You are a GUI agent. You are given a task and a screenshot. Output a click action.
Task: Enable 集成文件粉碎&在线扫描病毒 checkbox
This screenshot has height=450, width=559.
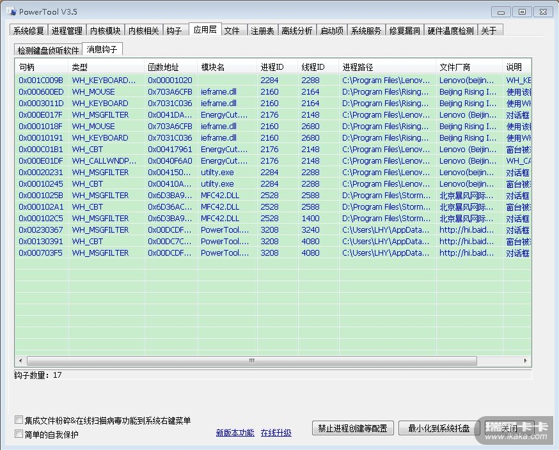19,420
